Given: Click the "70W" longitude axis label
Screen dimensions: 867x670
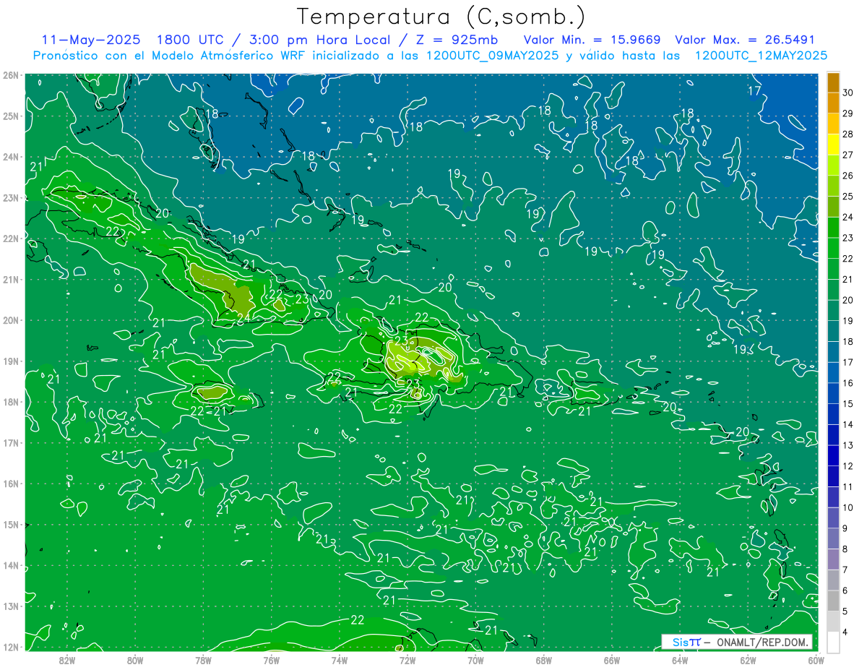Looking at the screenshot, I should tap(475, 660).
